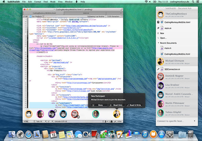The image size is (202, 141).
Task: Select the green-ringed participant avatar in editor
Action: (x=96, y=114)
